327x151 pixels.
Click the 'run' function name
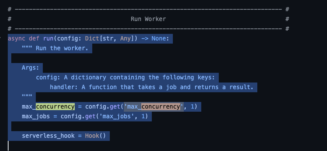(48, 39)
